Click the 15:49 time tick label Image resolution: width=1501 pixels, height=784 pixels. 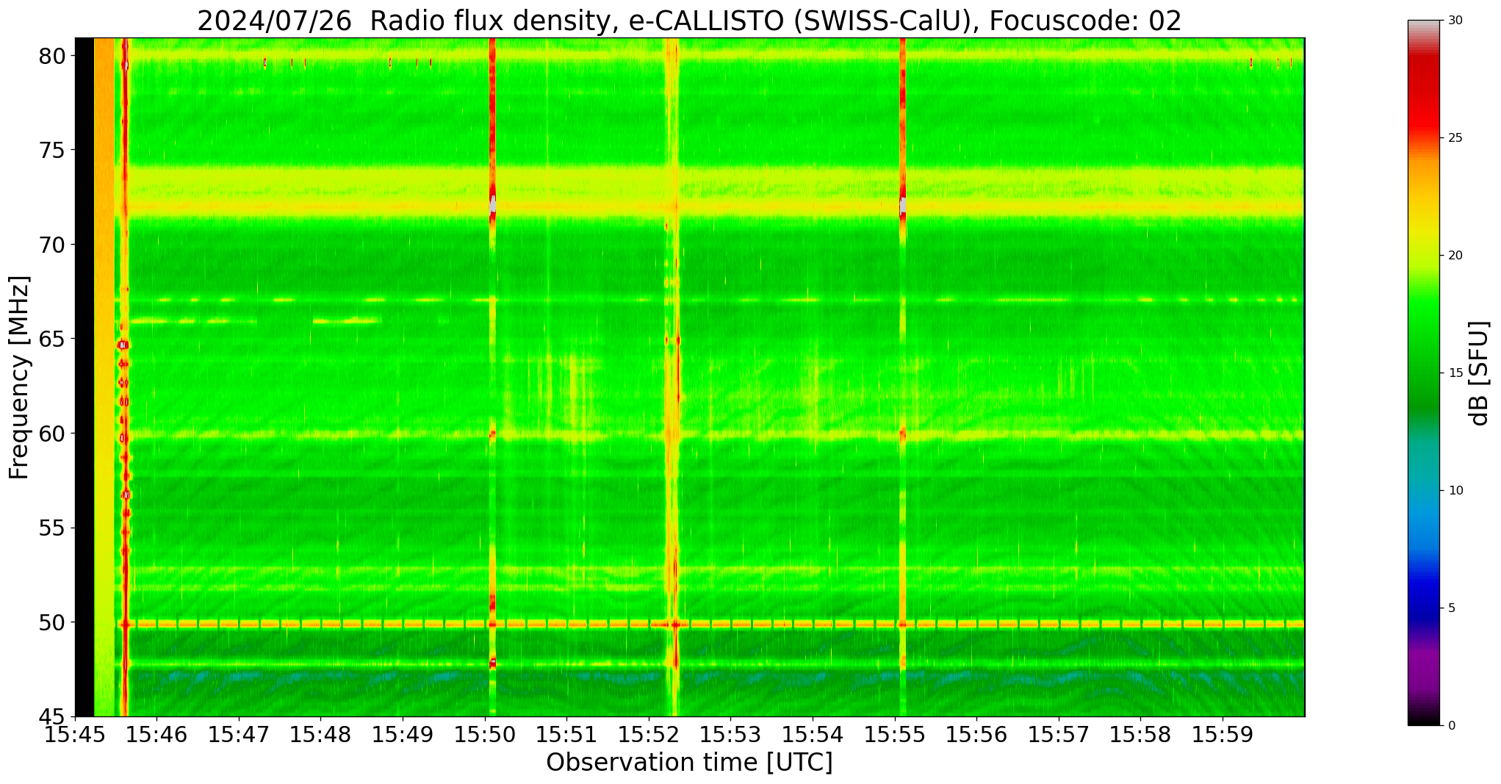403,735
